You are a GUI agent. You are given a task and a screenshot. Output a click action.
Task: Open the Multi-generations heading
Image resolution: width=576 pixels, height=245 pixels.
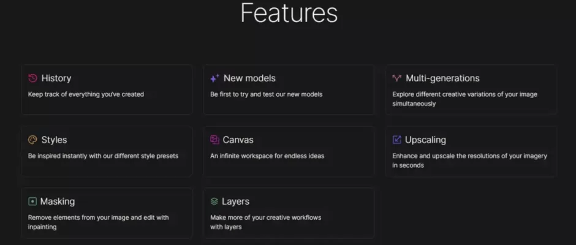pos(442,78)
